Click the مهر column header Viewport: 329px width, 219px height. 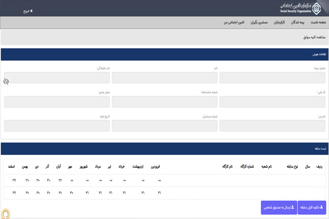(70, 166)
